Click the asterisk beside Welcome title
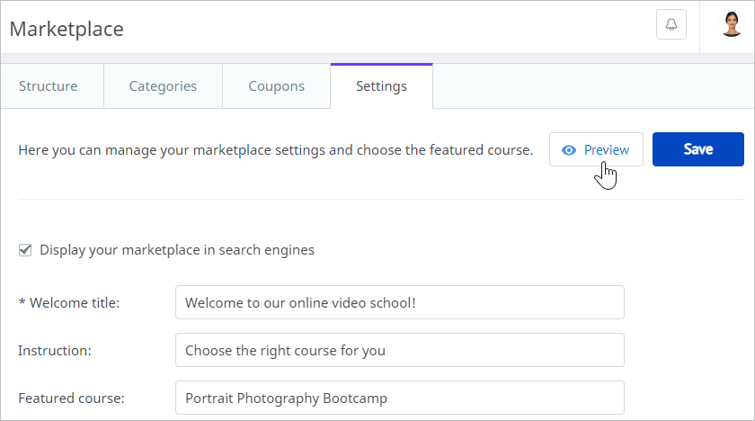Image resolution: width=755 pixels, height=421 pixels. pos(22,302)
